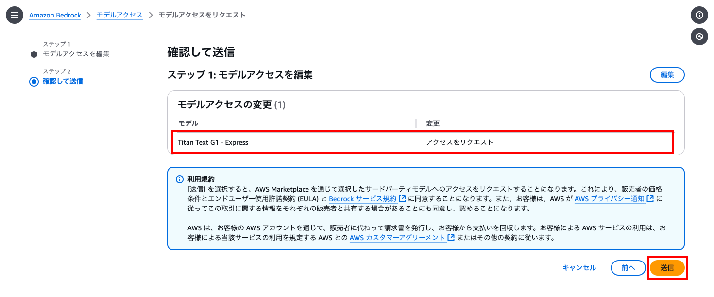Click the 確認して送信 page title
714x297 pixels.
click(x=201, y=52)
